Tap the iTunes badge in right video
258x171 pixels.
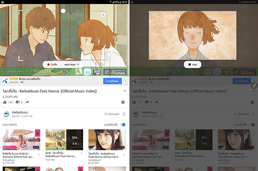[x=245, y=72]
